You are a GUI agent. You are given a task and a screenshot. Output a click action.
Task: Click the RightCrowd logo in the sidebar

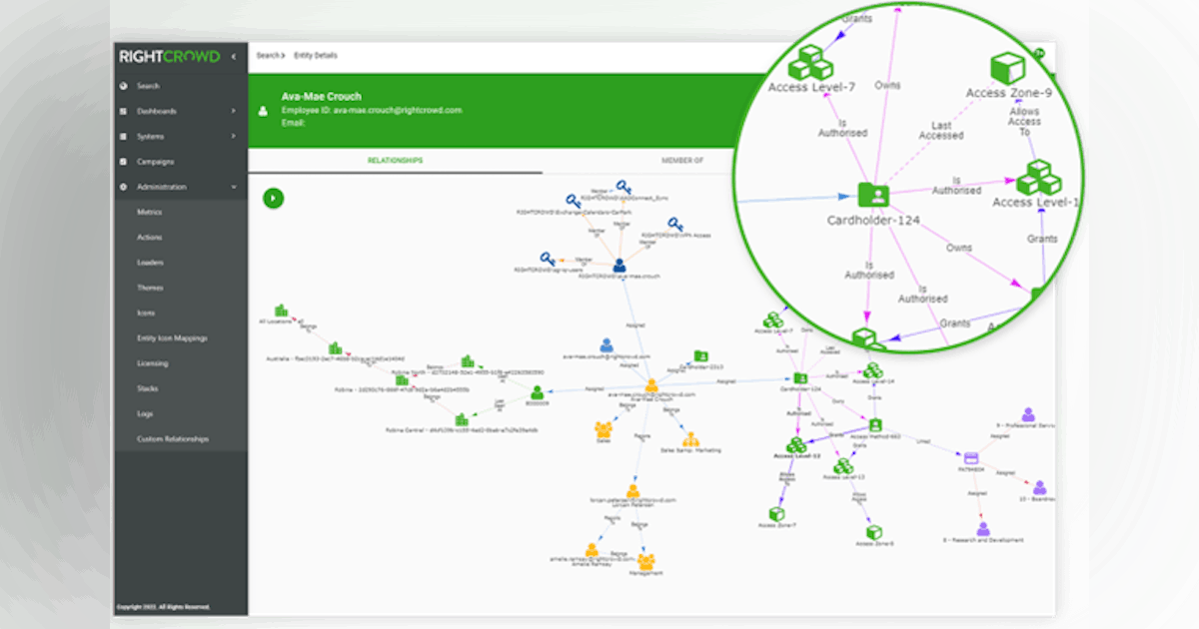pyautogui.click(x=169, y=57)
